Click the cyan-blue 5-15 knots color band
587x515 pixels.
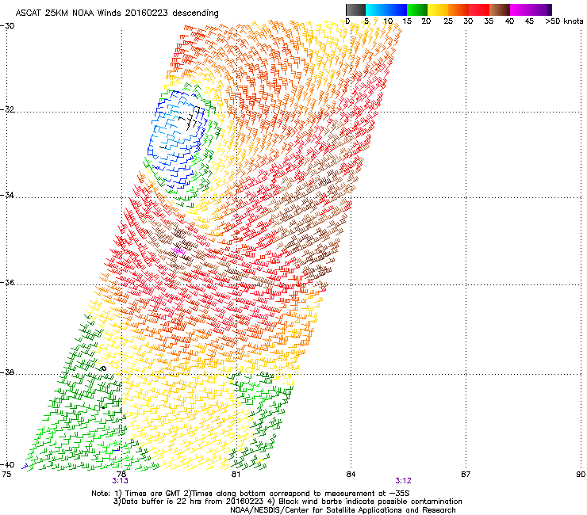pos(386,10)
